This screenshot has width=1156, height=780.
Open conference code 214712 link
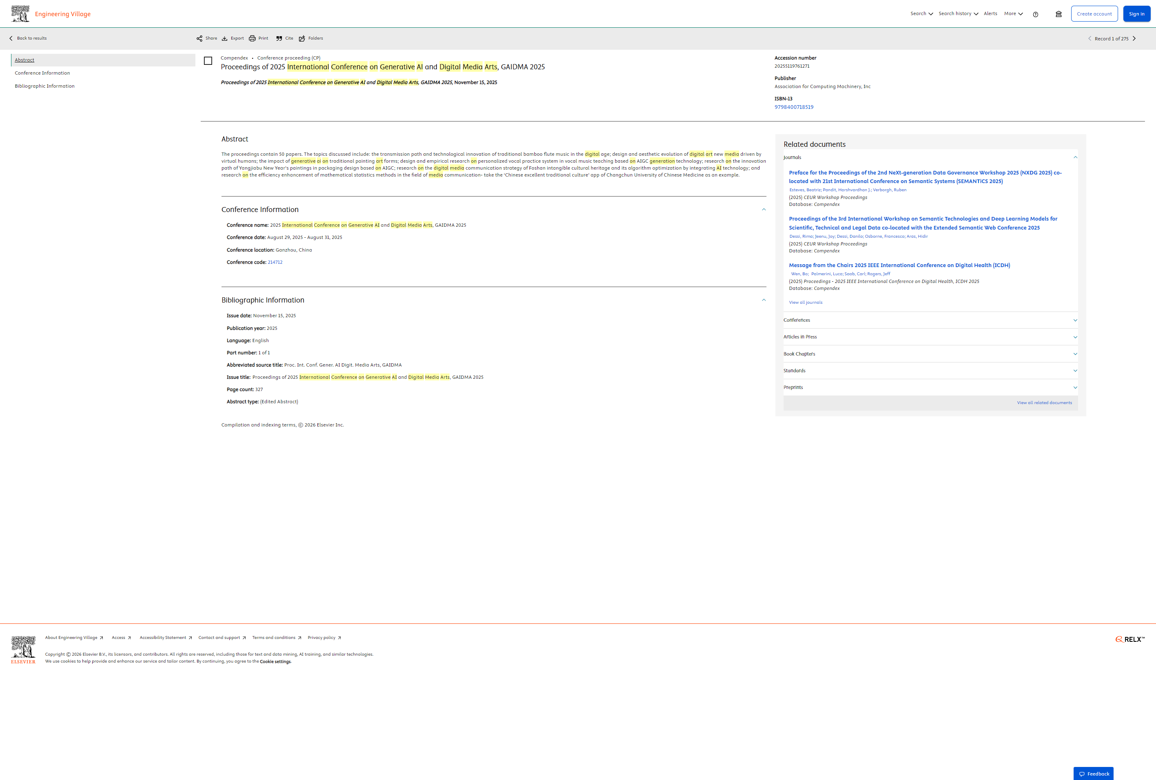275,262
